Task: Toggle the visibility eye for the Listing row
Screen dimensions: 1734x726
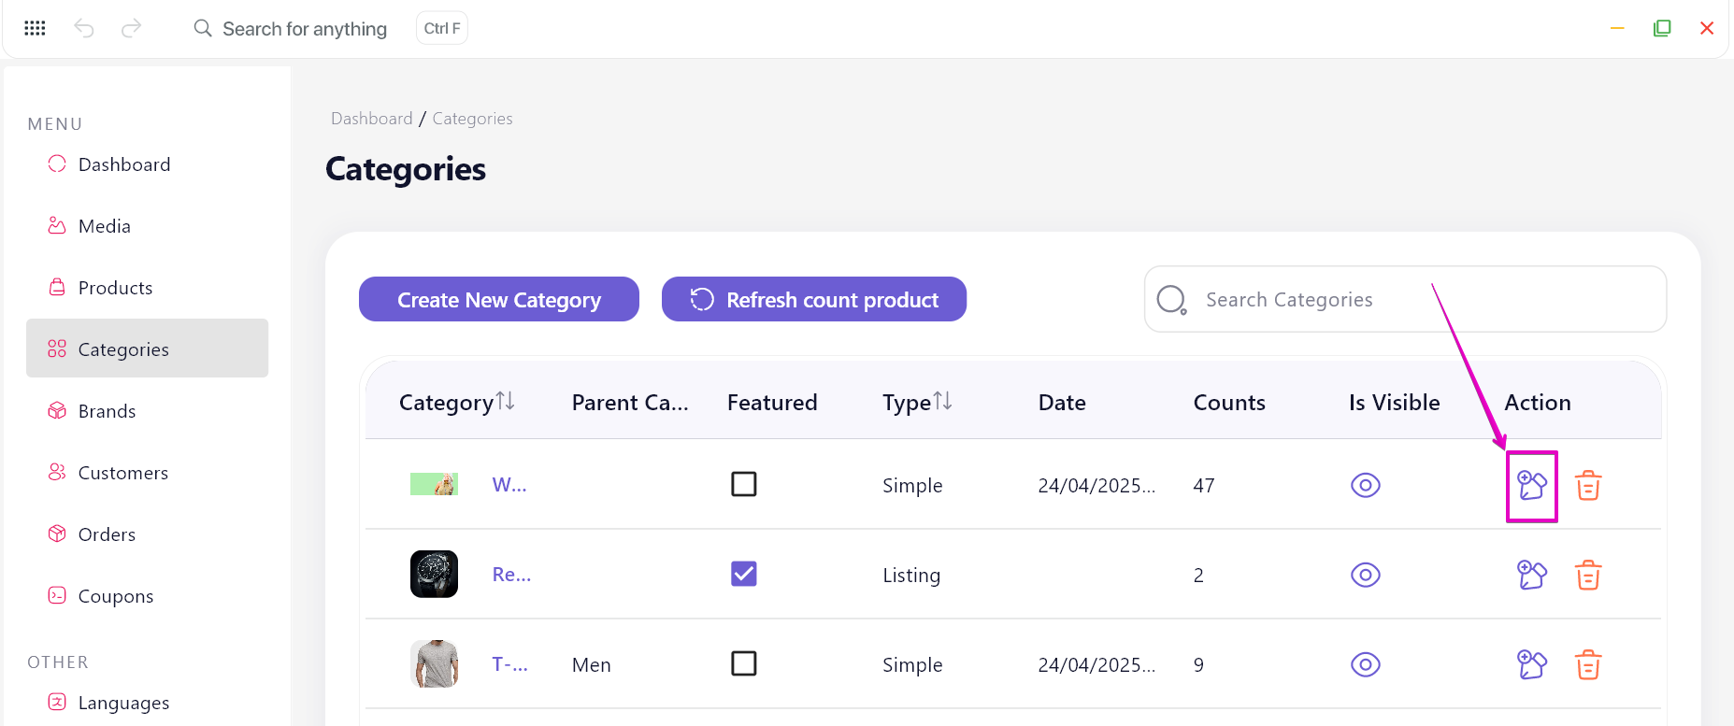Action: pyautogui.click(x=1366, y=575)
